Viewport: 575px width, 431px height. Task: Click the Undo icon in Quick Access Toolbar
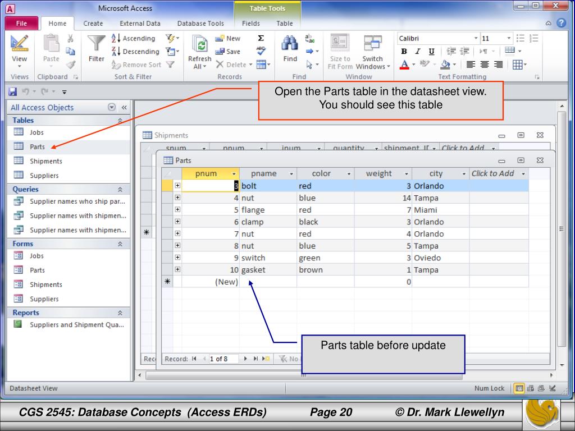[25, 91]
